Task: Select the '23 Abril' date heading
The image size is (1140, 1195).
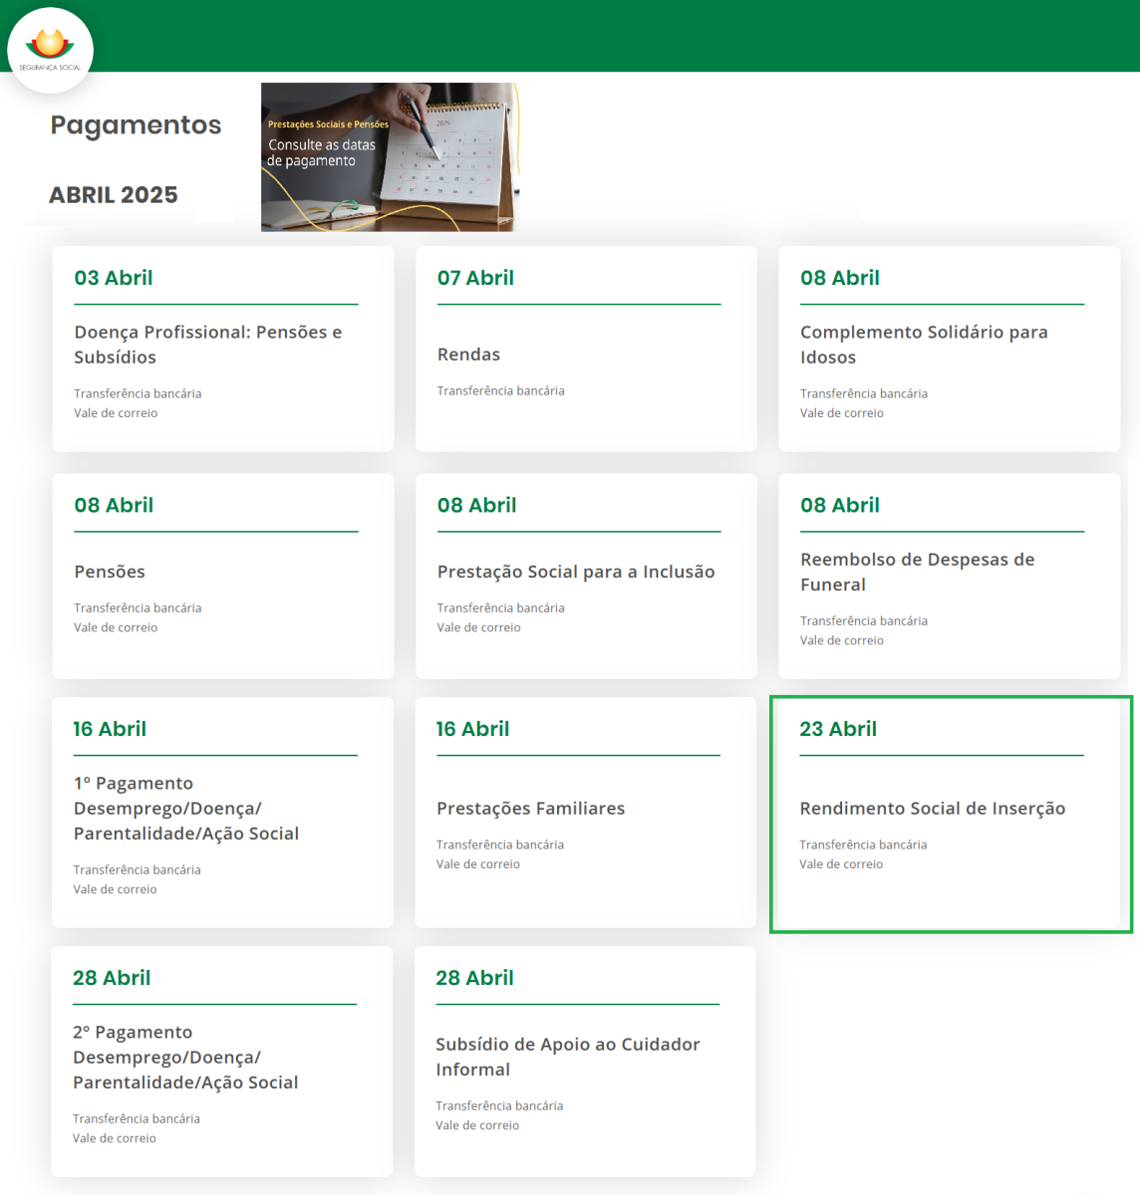Action: (837, 729)
